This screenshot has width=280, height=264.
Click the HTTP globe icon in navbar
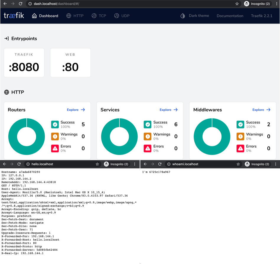click(69, 16)
